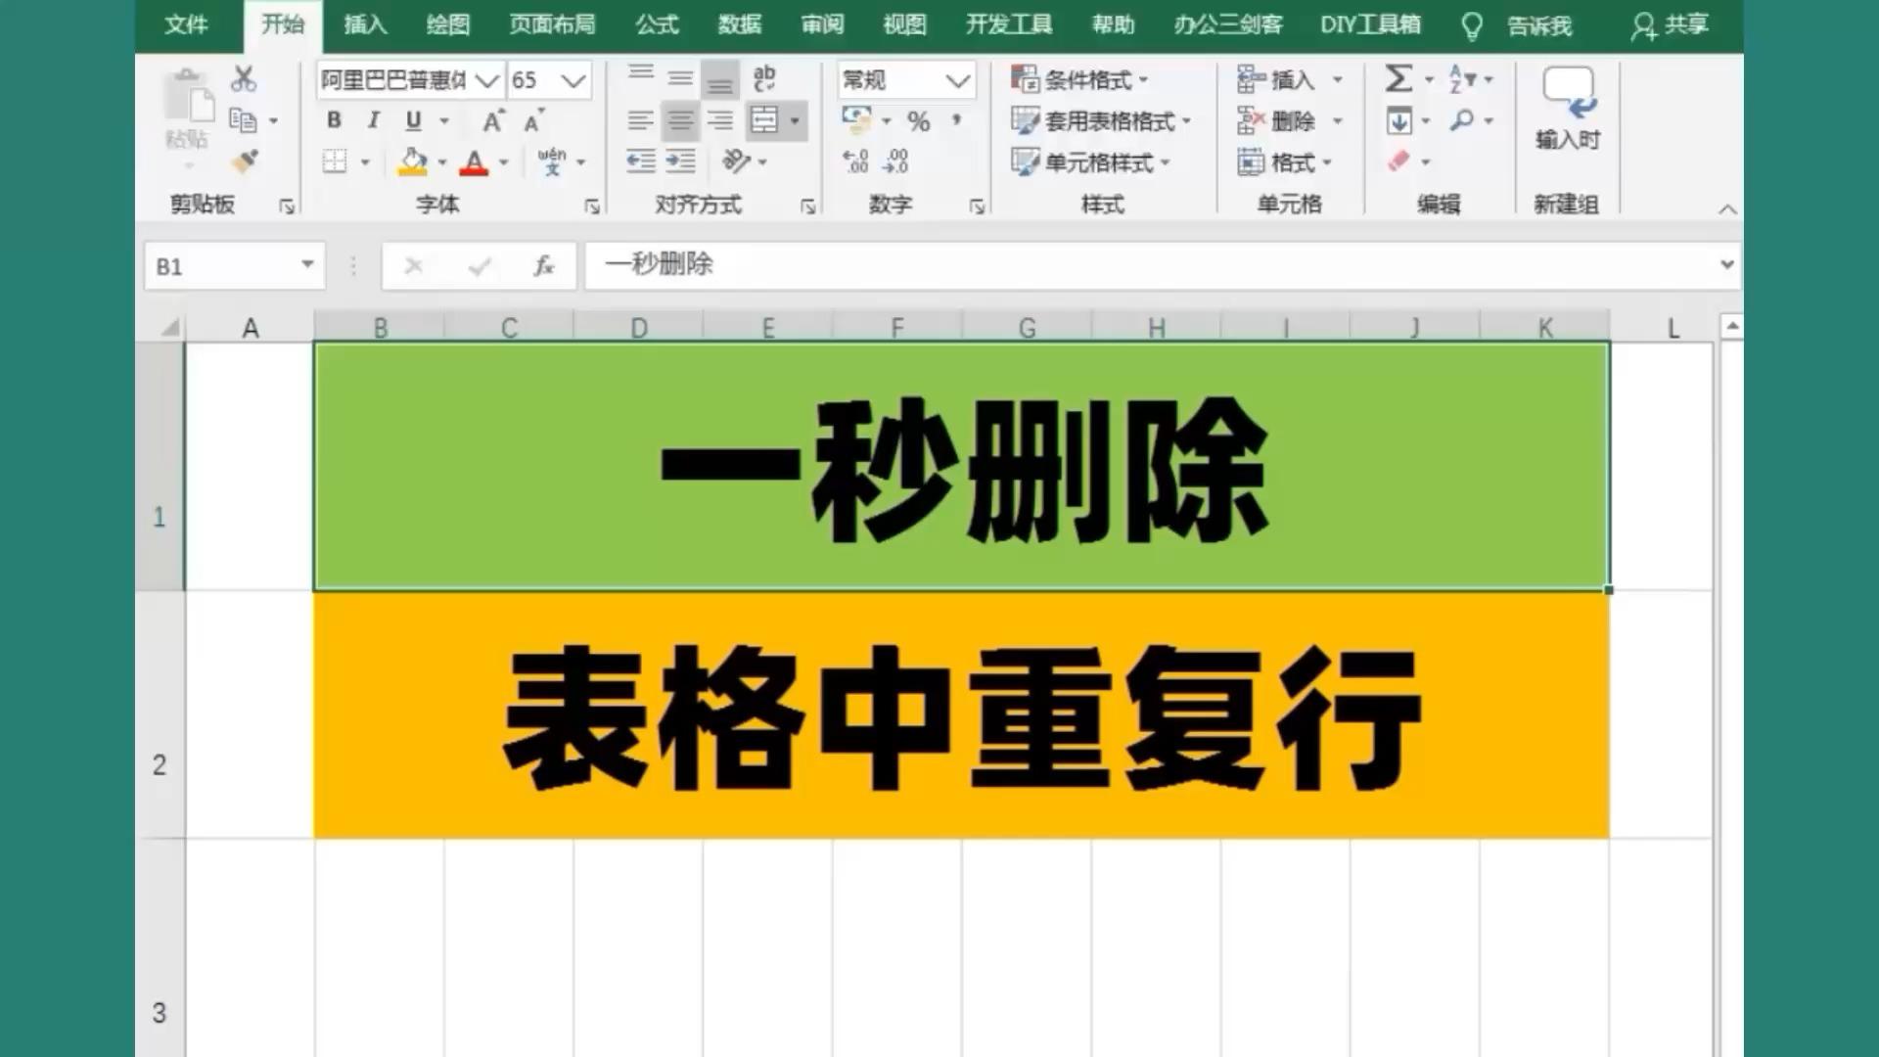The height and width of the screenshot is (1057, 1879).
Task: Click the 告诉我 search box
Action: 1539,26
